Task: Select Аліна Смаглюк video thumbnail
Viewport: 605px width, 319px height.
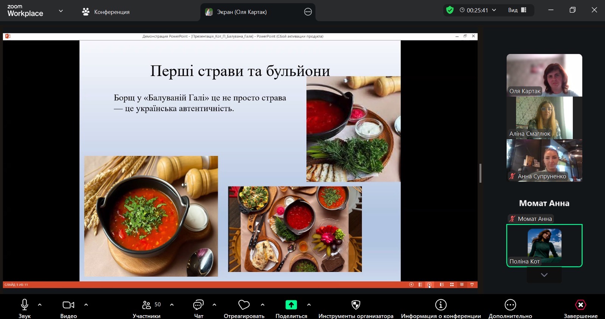Action: click(x=544, y=118)
